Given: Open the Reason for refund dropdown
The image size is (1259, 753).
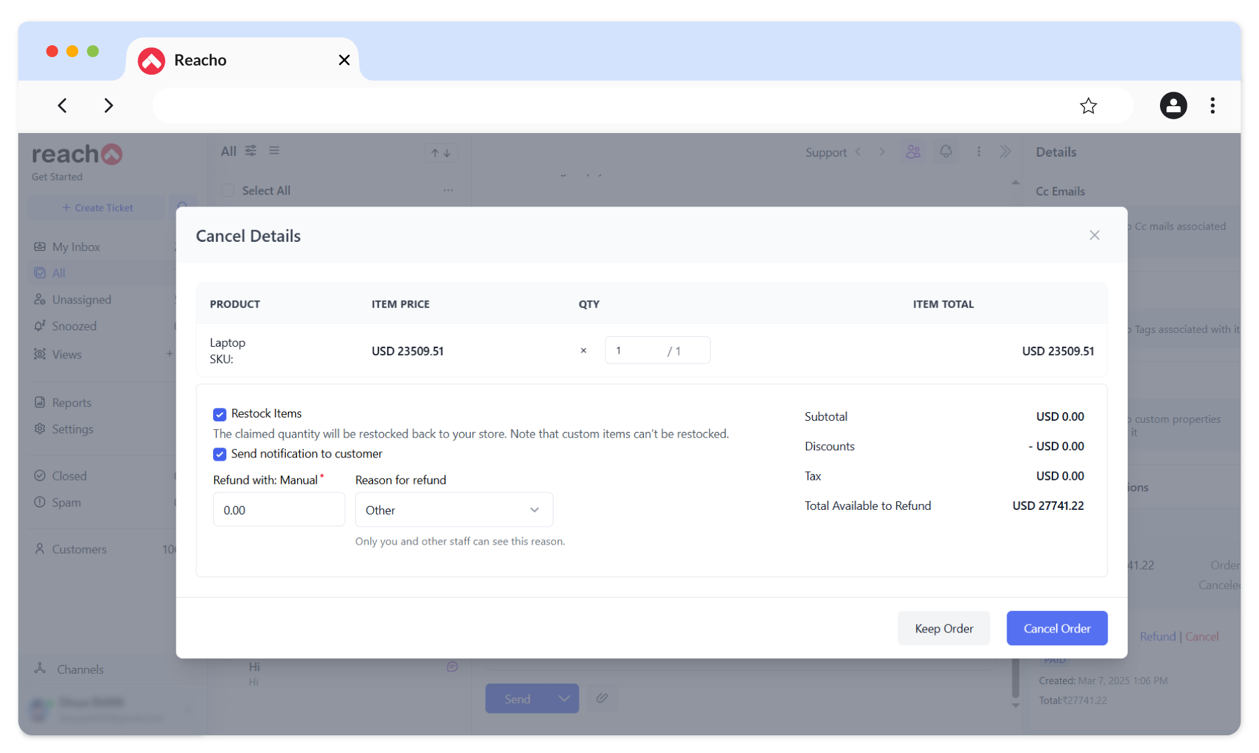Looking at the screenshot, I should tap(454, 510).
